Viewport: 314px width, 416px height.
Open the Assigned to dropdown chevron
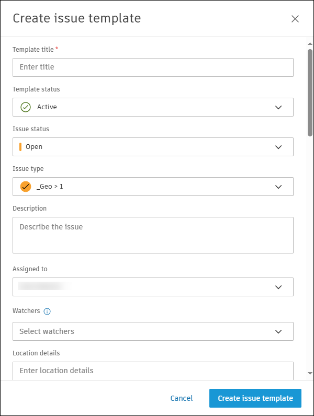278,287
